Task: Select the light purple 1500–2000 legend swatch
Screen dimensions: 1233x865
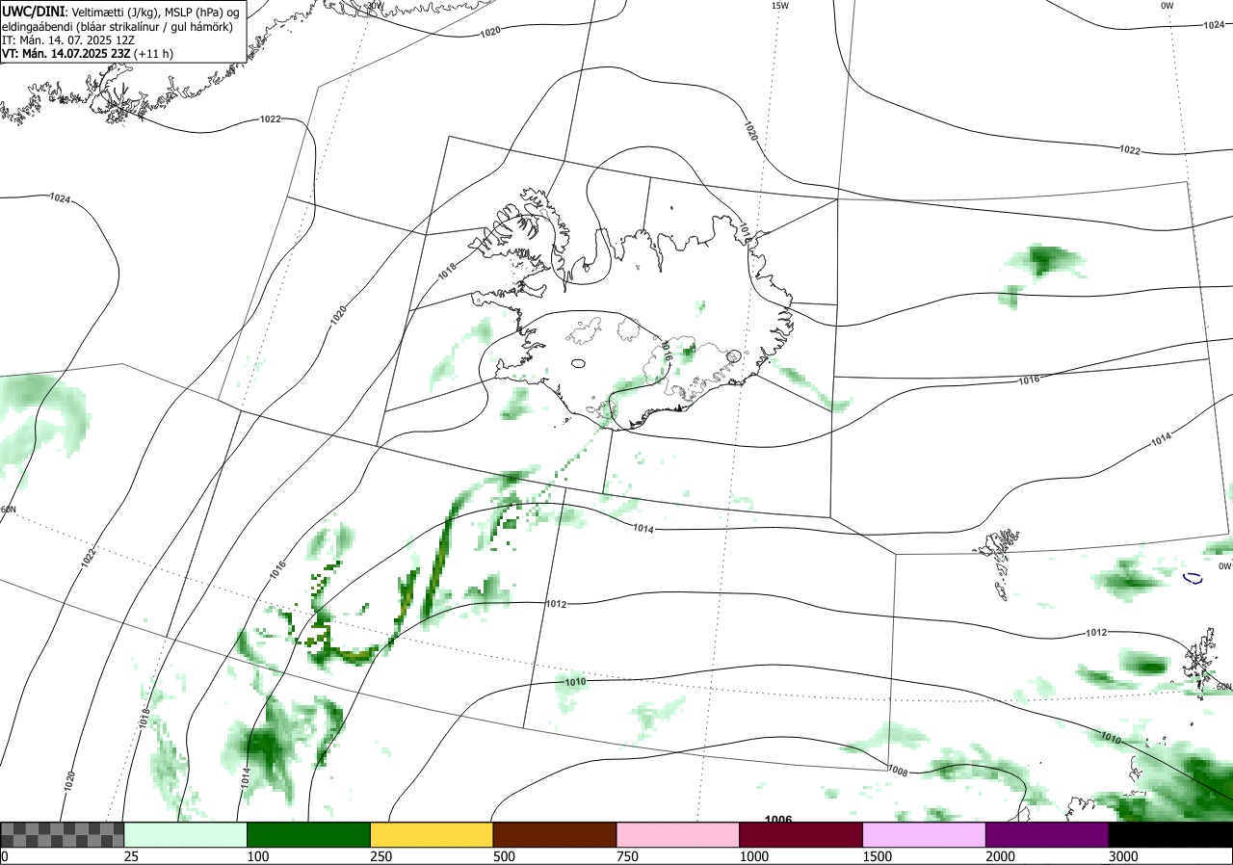Action: pyautogui.click(x=925, y=834)
